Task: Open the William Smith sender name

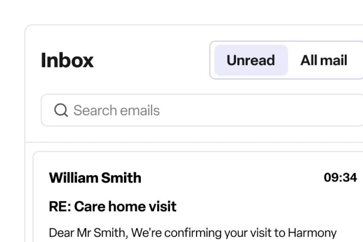Action: pyautogui.click(x=95, y=178)
